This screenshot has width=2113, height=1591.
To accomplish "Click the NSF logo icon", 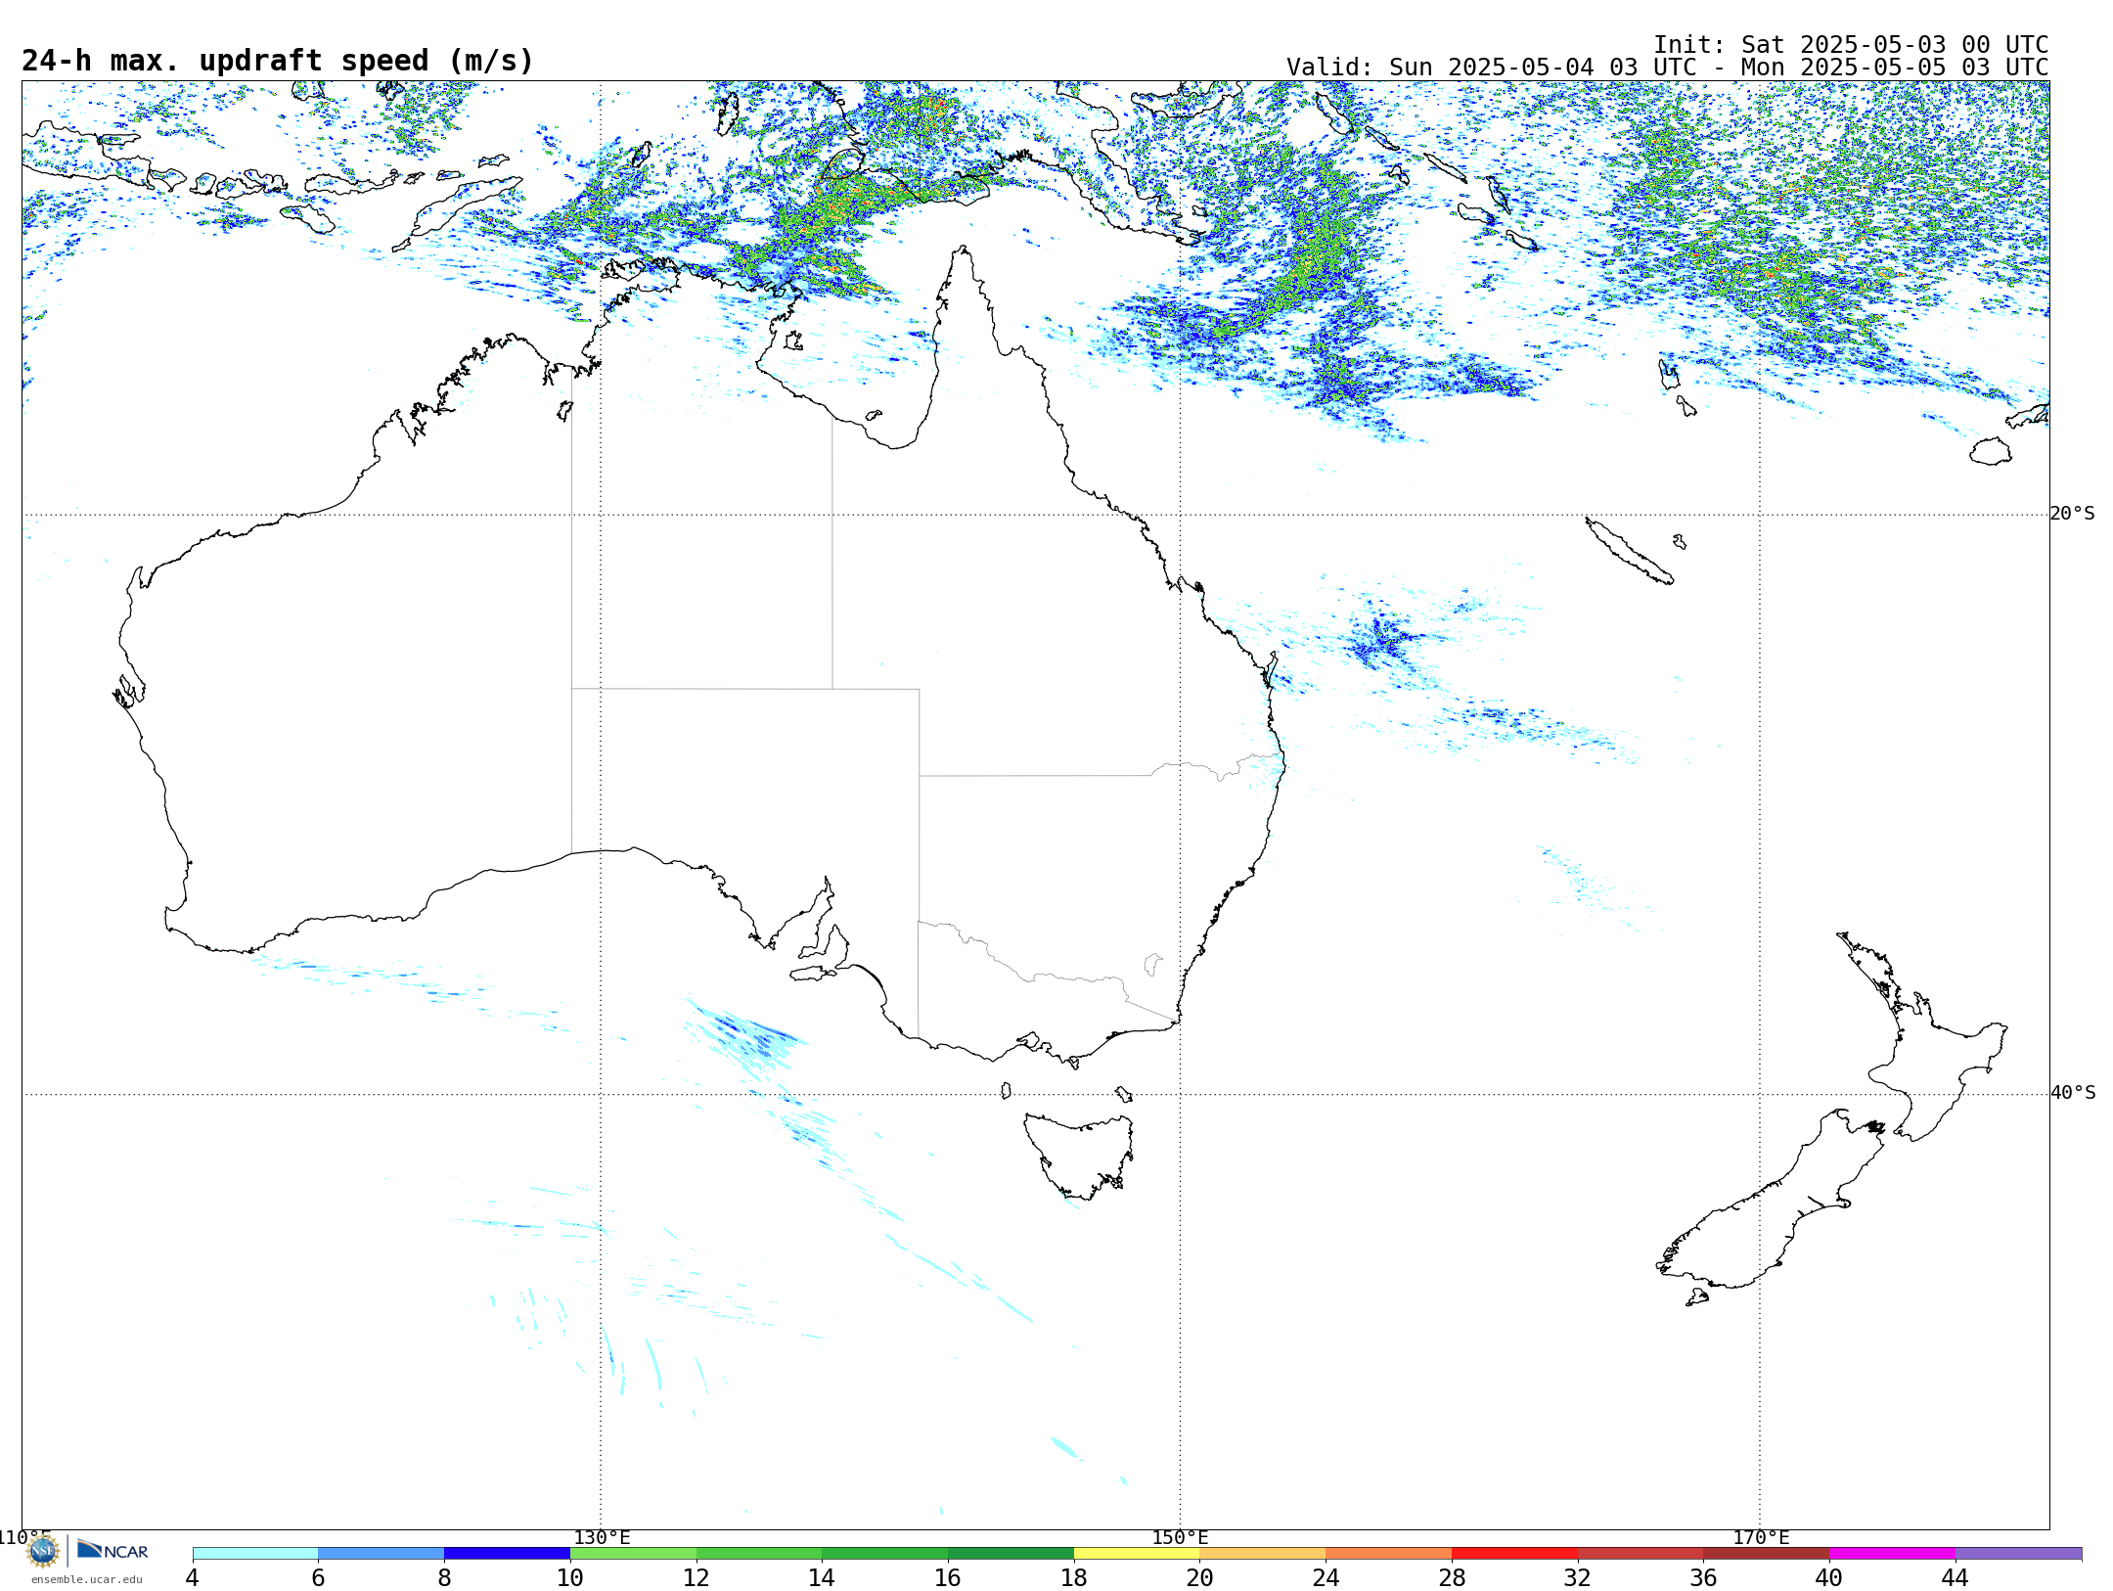I will tap(43, 1551).
